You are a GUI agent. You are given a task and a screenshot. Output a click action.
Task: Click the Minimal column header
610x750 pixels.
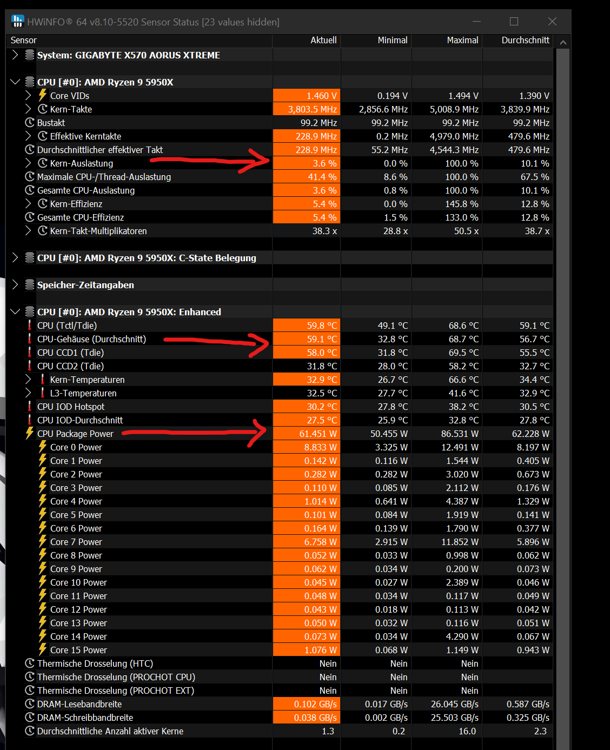point(376,41)
